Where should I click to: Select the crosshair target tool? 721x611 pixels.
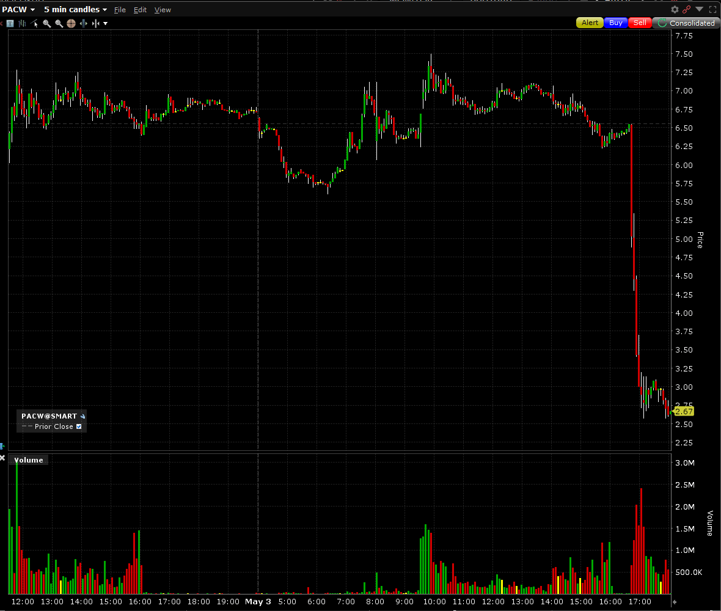point(70,23)
